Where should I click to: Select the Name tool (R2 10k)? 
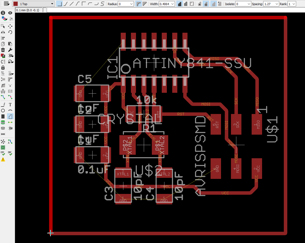[x=3, y=73]
